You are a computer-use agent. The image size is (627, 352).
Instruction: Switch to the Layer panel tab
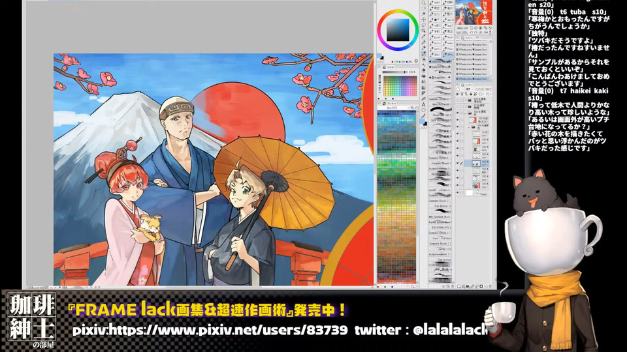pos(466,85)
